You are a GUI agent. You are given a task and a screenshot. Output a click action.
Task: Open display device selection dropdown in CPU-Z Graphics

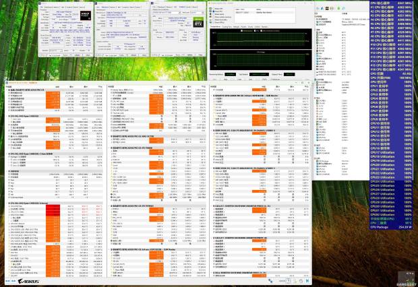179,13
